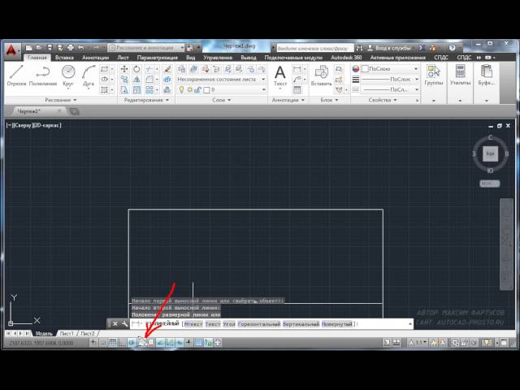Click the AutoCAD application menu logo
This screenshot has width=520, height=390.
11,50
